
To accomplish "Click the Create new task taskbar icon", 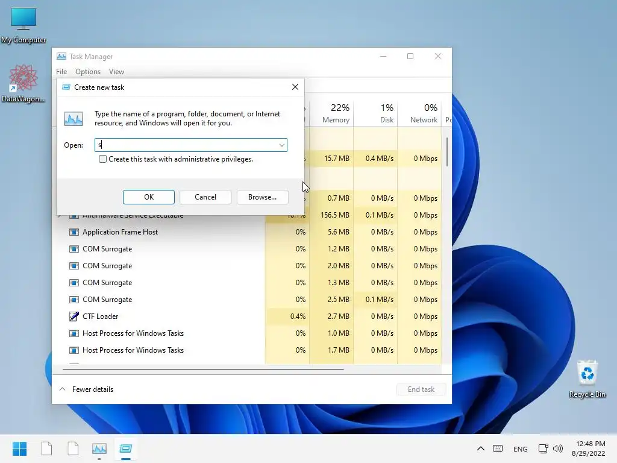I will click(126, 449).
